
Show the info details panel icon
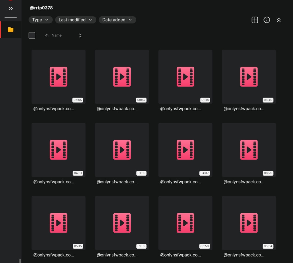[267, 20]
